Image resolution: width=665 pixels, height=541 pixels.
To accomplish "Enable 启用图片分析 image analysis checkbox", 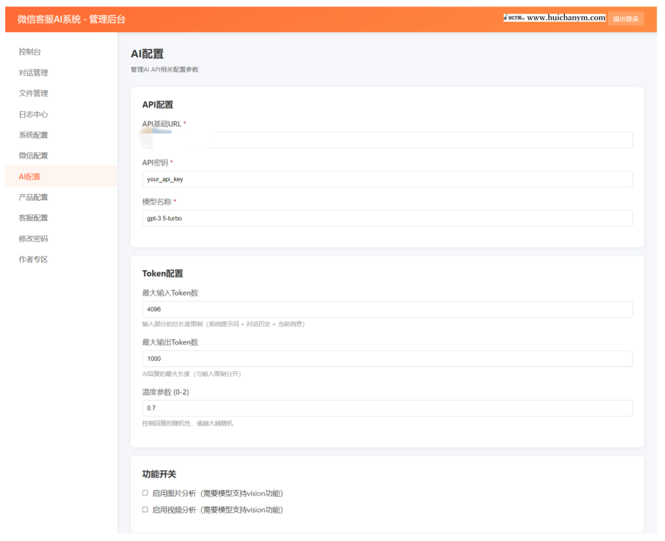I will point(145,492).
